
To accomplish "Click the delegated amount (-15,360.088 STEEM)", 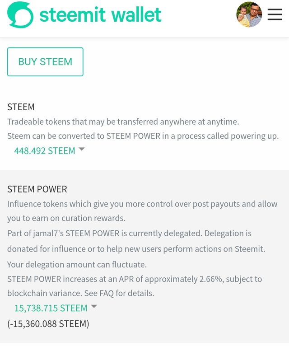I will (48, 323).
